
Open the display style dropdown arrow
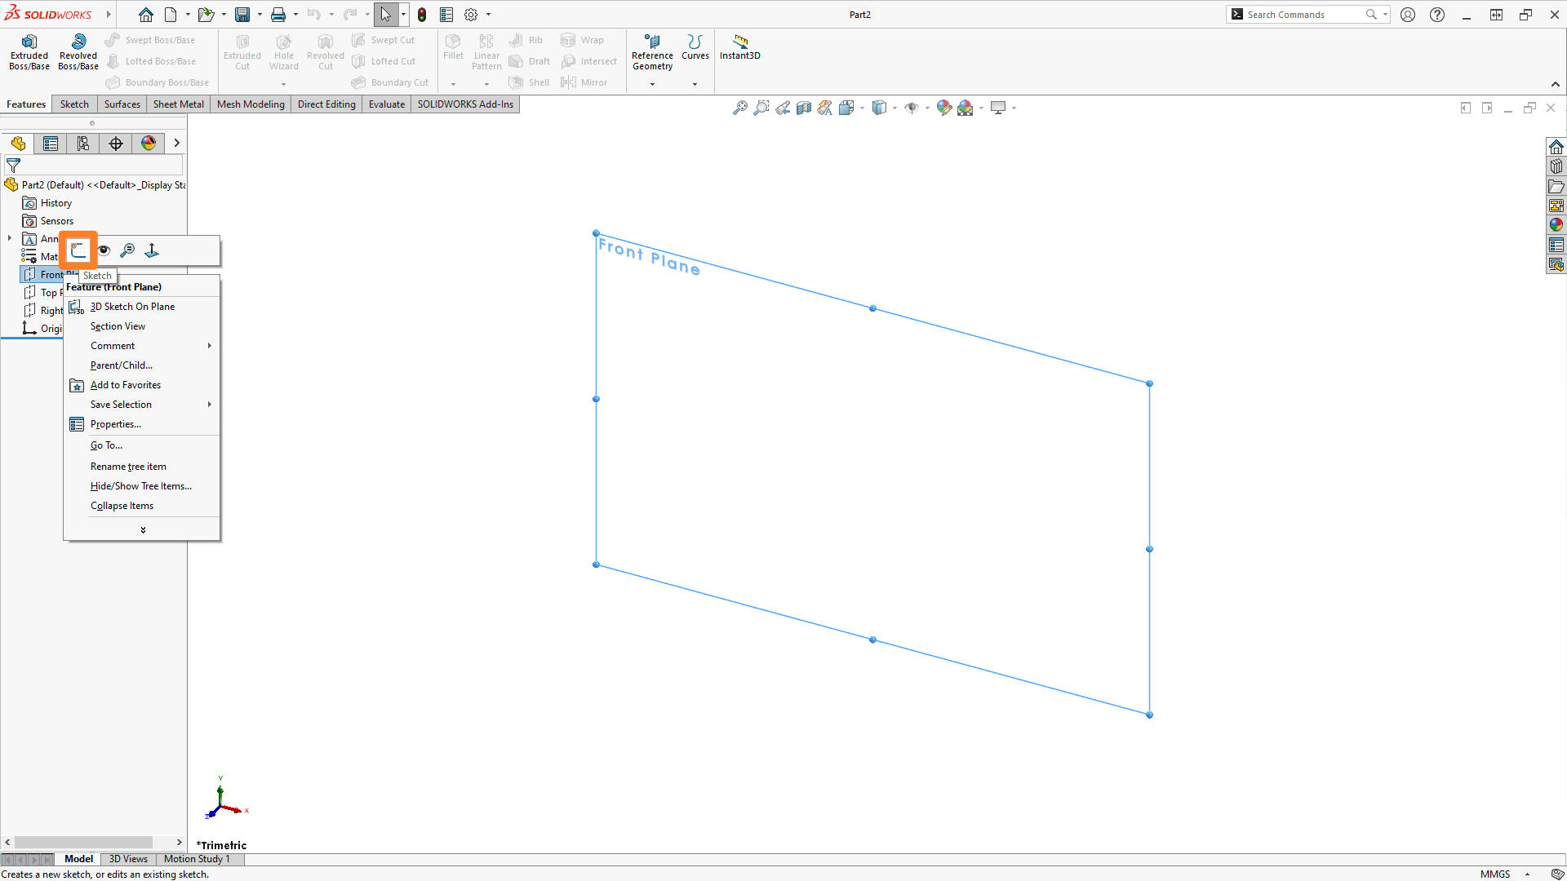894,107
